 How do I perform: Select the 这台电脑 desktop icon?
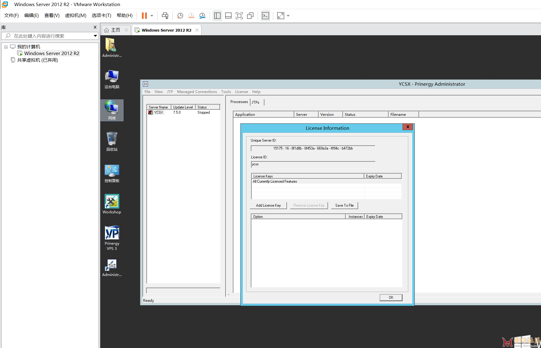(x=112, y=79)
